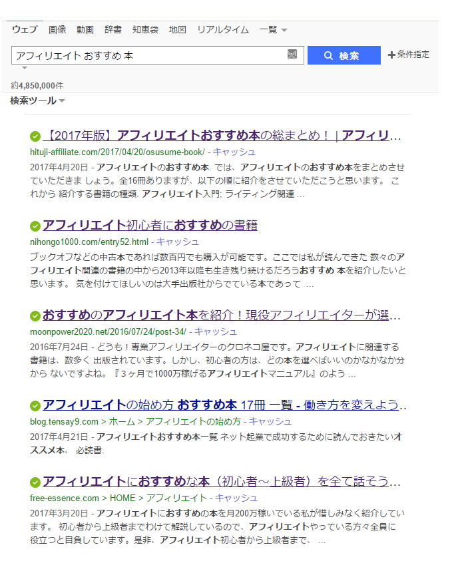Click the keyboard icon in search box
Screen dimensions: 472x579
[x=292, y=55]
